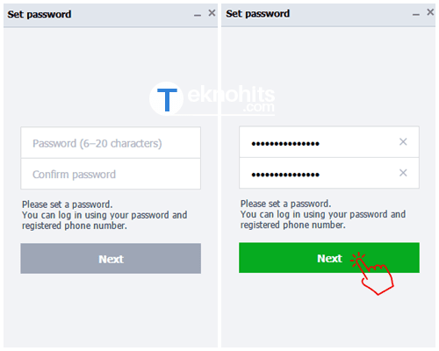Focus the empty Password (6–20 characters) field

pyautogui.click(x=111, y=143)
